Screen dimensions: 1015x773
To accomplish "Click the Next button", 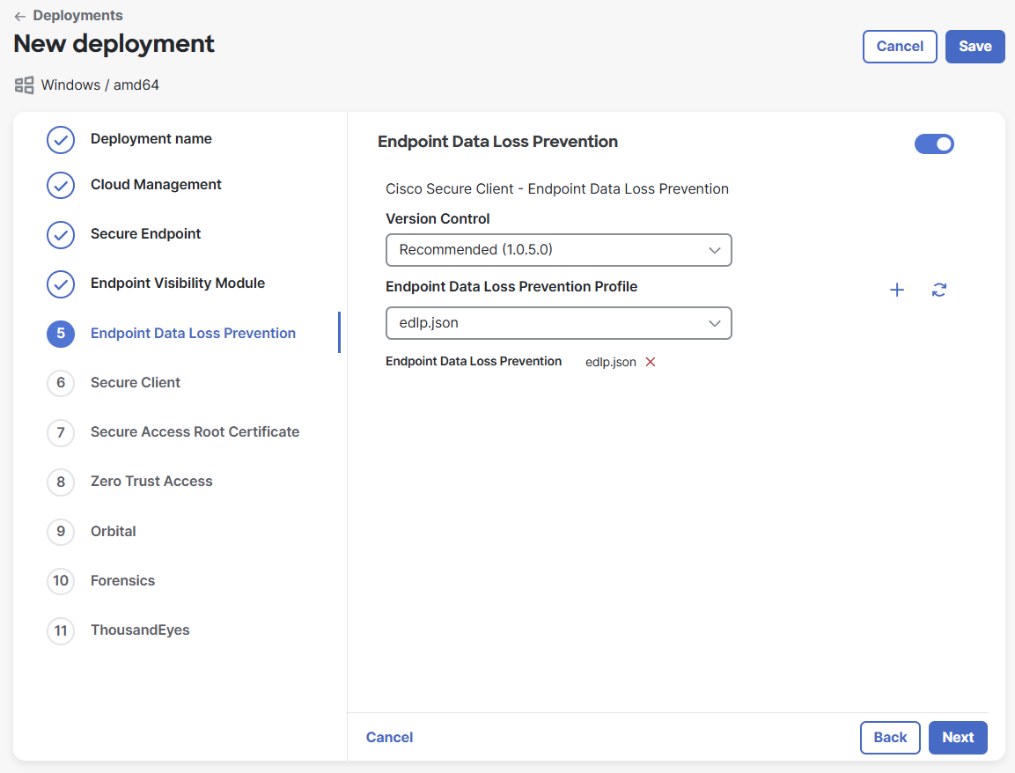I will click(958, 738).
